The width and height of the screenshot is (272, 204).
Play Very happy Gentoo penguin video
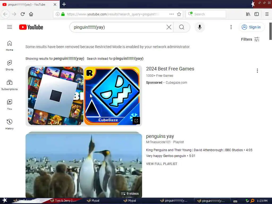(171, 156)
